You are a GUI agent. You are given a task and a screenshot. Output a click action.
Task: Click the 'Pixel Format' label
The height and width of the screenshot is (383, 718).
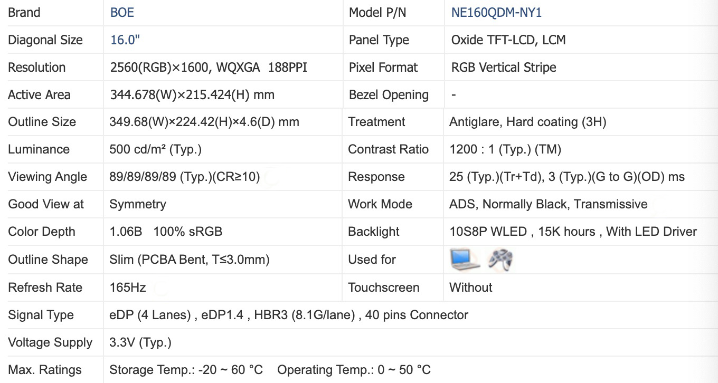[383, 68]
